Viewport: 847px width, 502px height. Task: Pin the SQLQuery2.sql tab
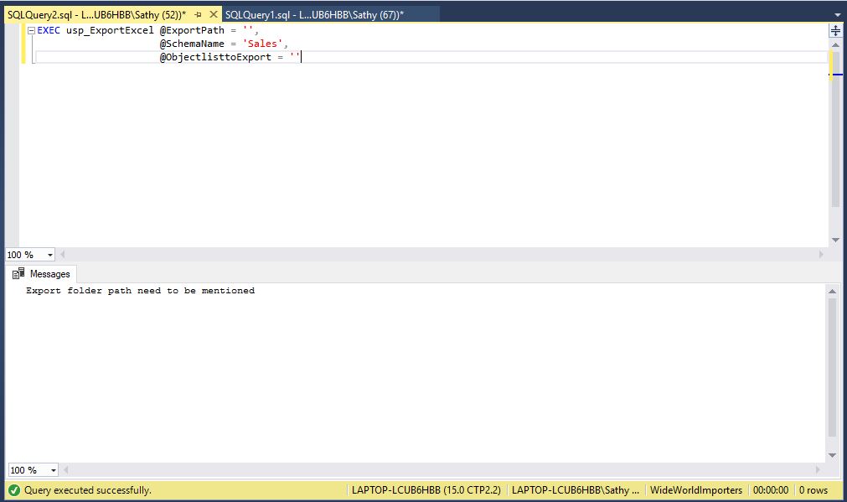tap(199, 14)
